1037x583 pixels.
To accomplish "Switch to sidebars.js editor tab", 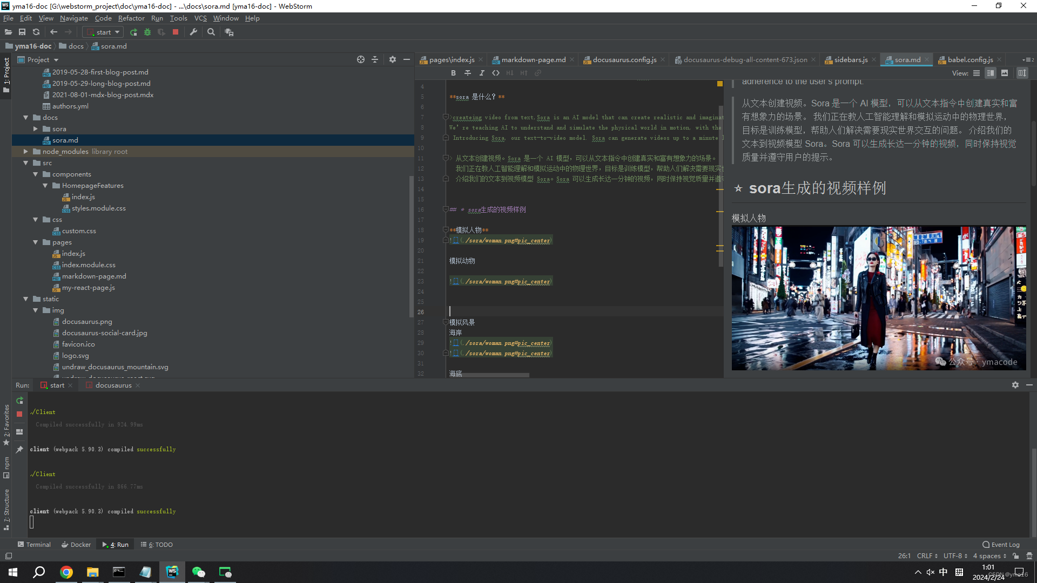I will [x=851, y=60].
